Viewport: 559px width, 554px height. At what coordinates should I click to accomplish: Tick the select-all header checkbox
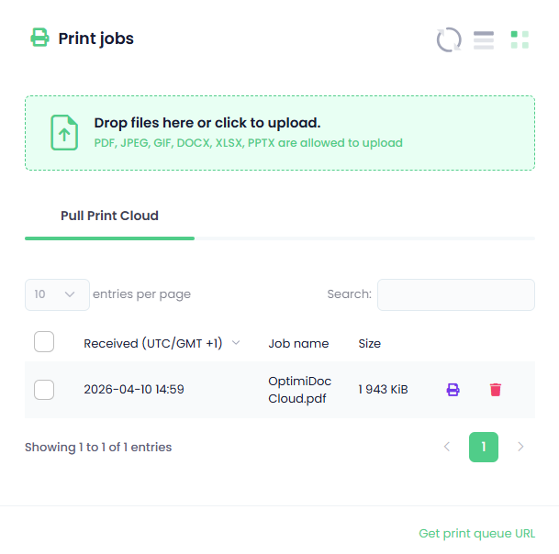(44, 342)
